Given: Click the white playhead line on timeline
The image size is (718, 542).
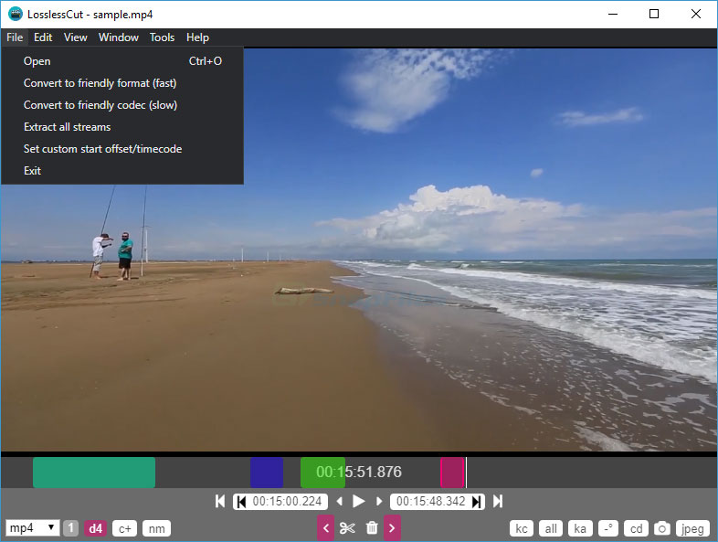Looking at the screenshot, I should (466, 473).
